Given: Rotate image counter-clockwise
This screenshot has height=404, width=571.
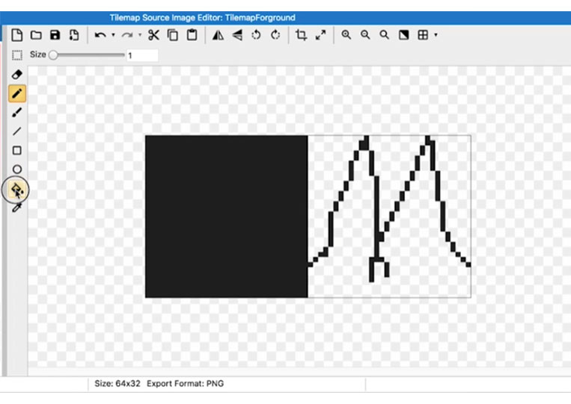Looking at the screenshot, I should pyautogui.click(x=257, y=35).
